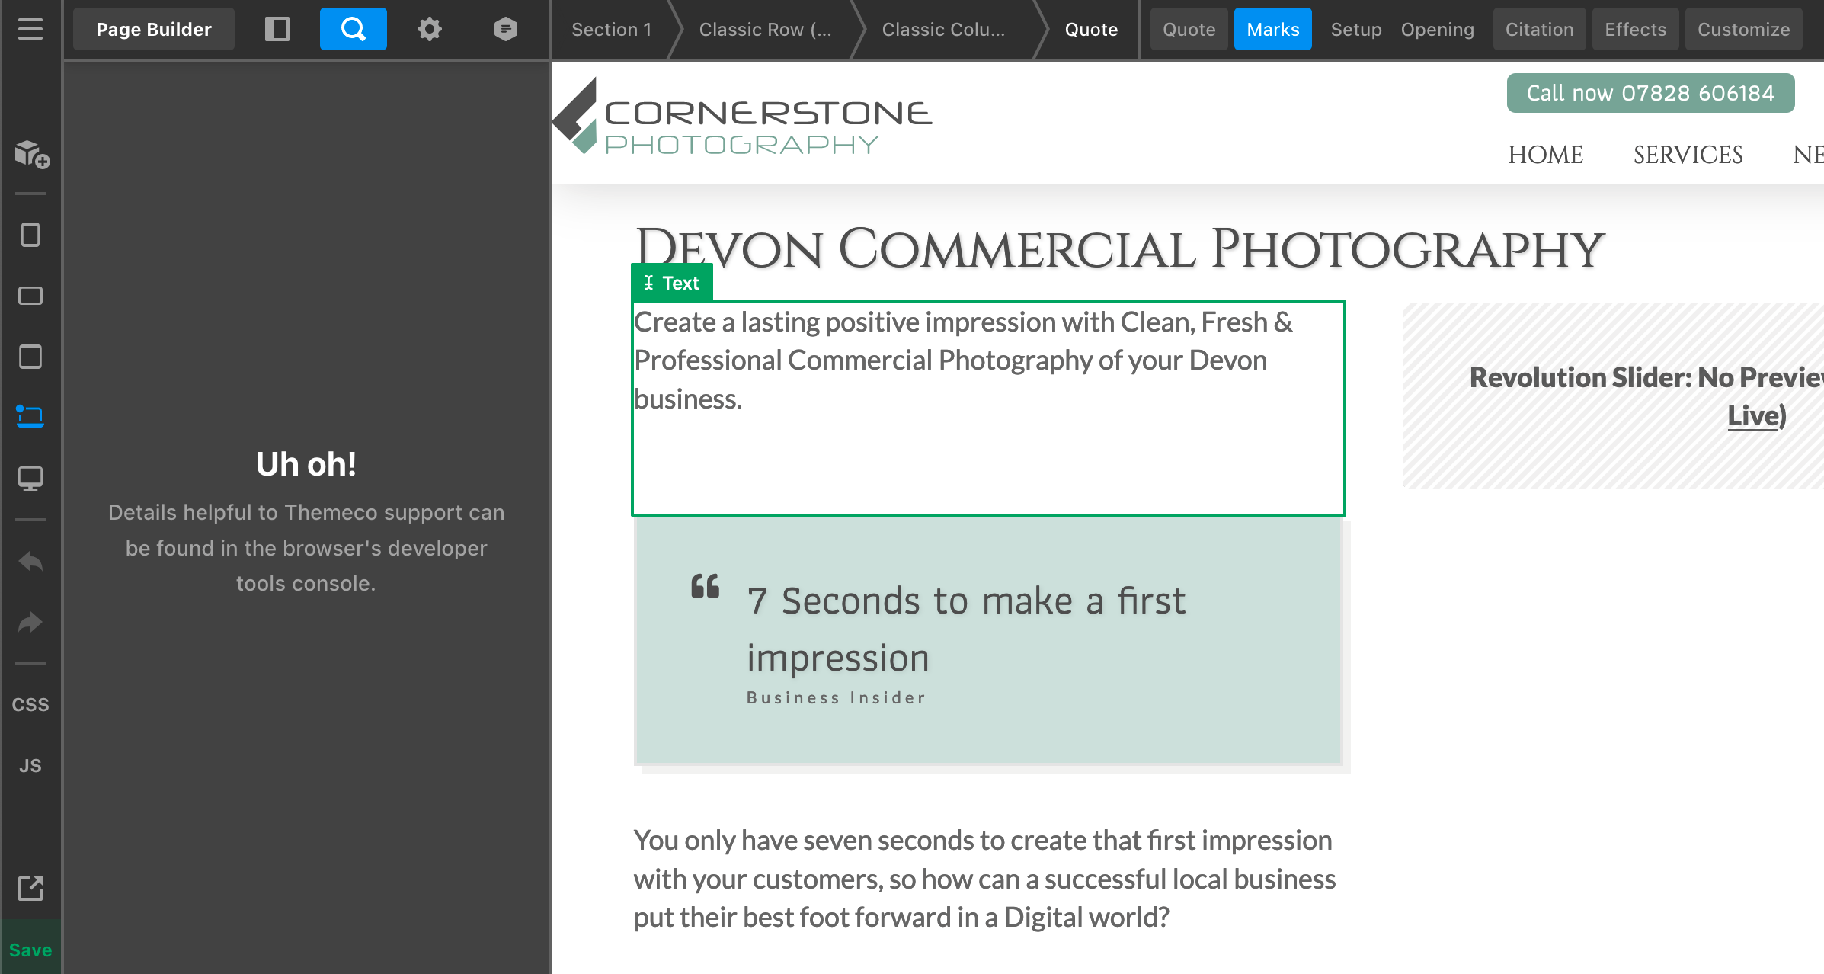Open the hamburger menu icon
Image resolution: width=1824 pixels, height=974 pixels.
tap(30, 29)
